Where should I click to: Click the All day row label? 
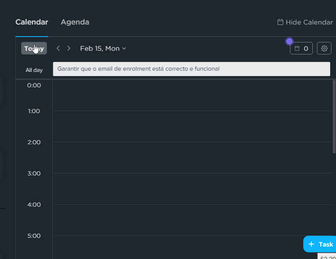[x=34, y=70]
